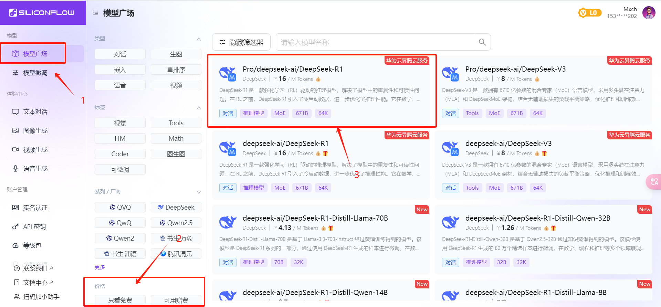This screenshot has width=661, height=307.
Task: Toggle the 系列 / 厂商 section chevron
Action: 199,192
